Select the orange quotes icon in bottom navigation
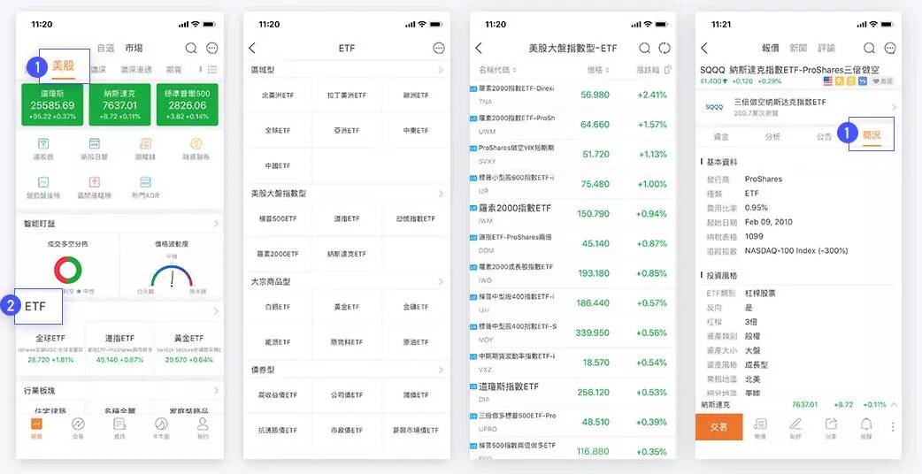922x474 pixels. pyautogui.click(x=36, y=424)
